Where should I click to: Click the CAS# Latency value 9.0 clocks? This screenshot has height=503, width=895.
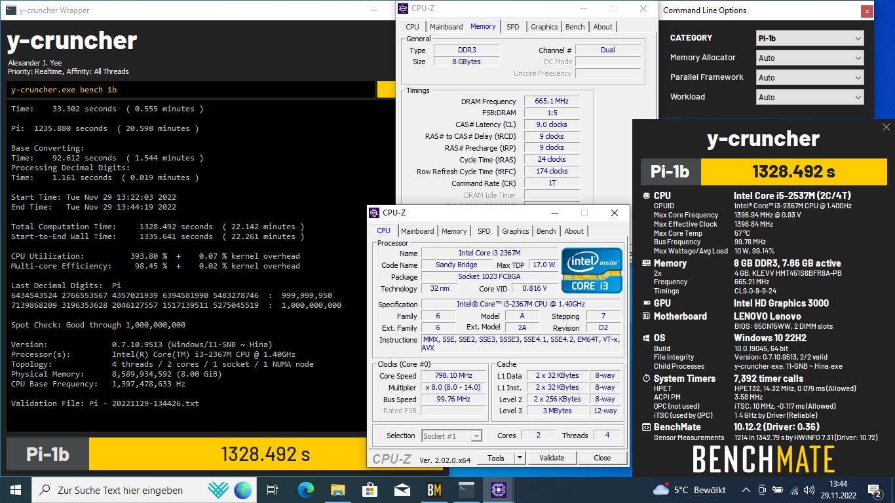(552, 124)
